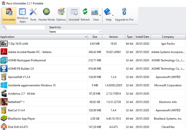The width and height of the screenshot is (186, 130).
Task: Select the Adobe Acrobat Reader icon
Action: point(4,52)
